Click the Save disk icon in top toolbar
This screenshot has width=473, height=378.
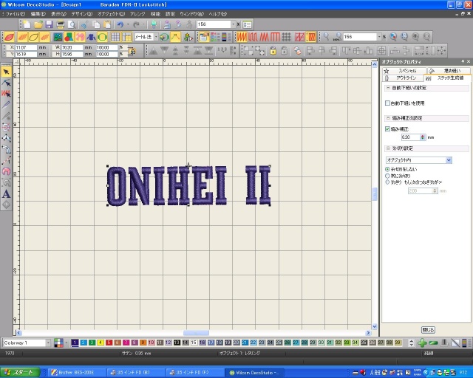(x=50, y=24)
